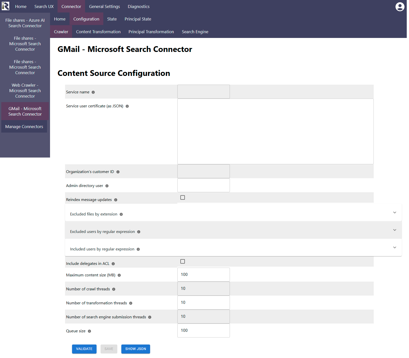
Task: Select GMail - Microsoft Search Connector sidebar item
Action: (x=25, y=111)
